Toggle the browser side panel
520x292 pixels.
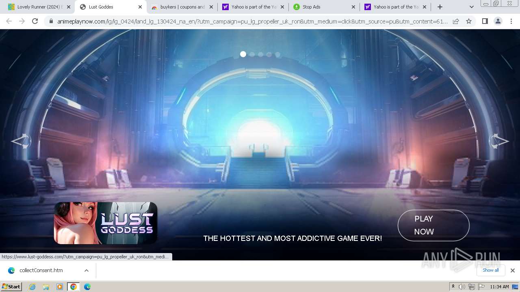[485, 21]
